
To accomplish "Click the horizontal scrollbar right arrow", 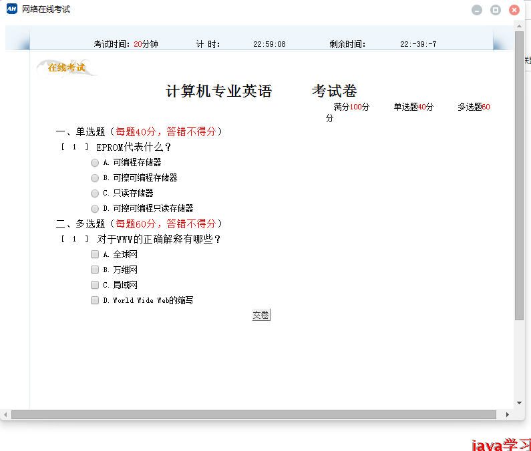I will click(507, 414).
